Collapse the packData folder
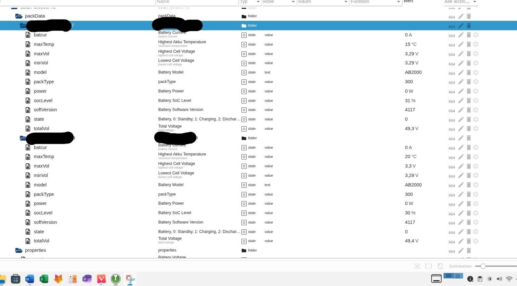 point(19,16)
